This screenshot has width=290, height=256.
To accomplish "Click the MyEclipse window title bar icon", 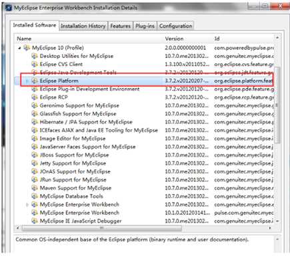I will 9,8.
